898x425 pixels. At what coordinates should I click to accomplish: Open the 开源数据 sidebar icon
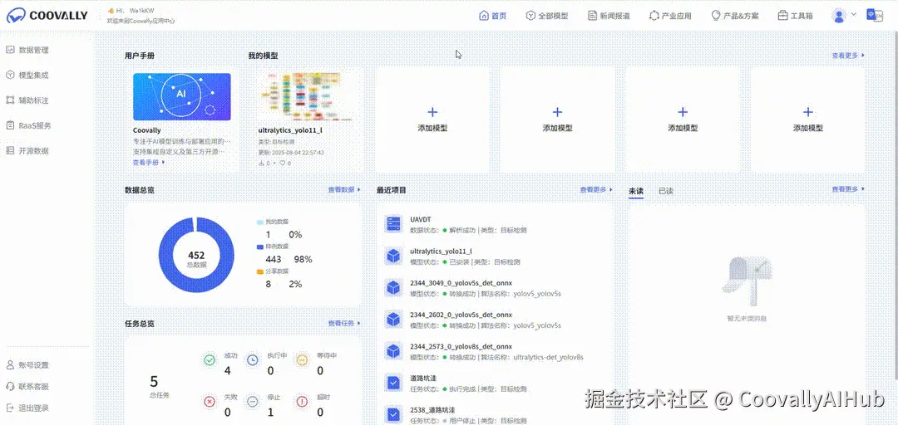pos(10,150)
